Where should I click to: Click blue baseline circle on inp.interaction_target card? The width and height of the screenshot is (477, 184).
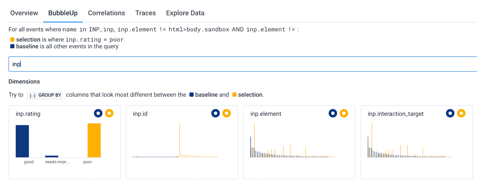(x=450, y=113)
